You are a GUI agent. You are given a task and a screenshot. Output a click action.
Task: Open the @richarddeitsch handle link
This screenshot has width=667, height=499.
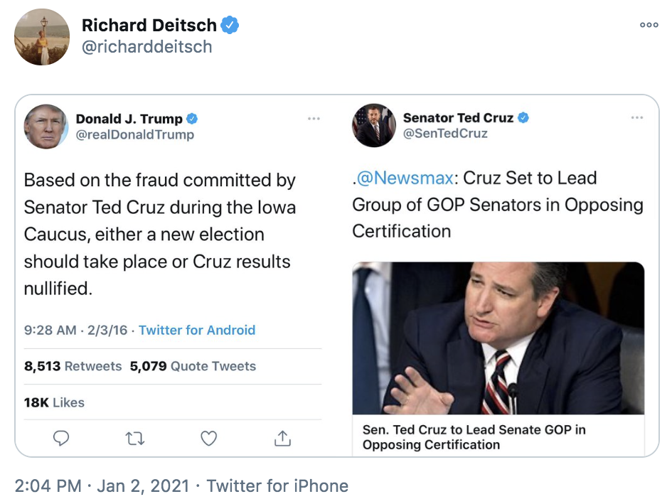pyautogui.click(x=146, y=47)
